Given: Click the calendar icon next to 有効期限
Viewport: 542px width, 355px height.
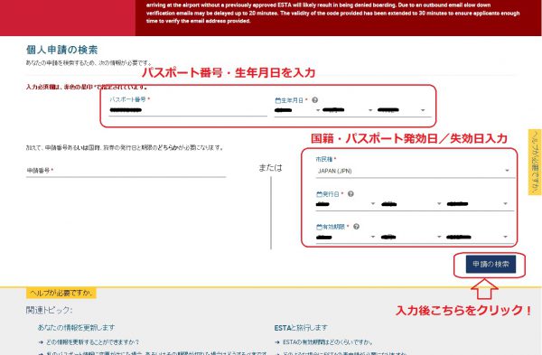Looking at the screenshot, I should tap(319, 227).
